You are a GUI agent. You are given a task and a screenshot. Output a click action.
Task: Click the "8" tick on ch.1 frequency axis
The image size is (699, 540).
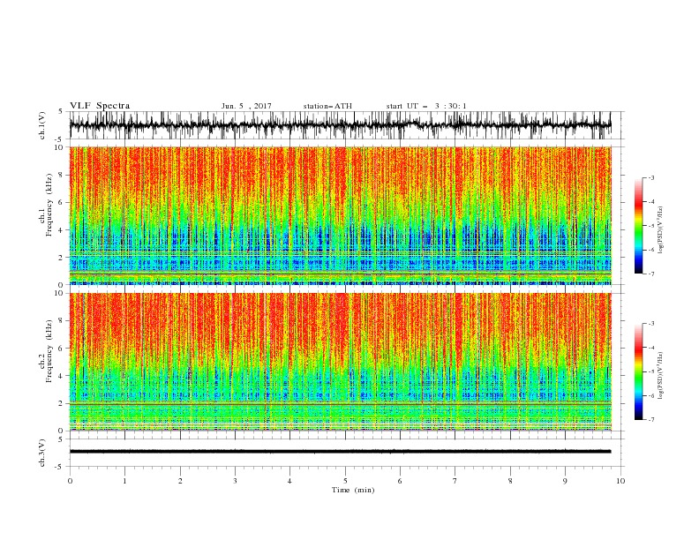pyautogui.click(x=61, y=175)
